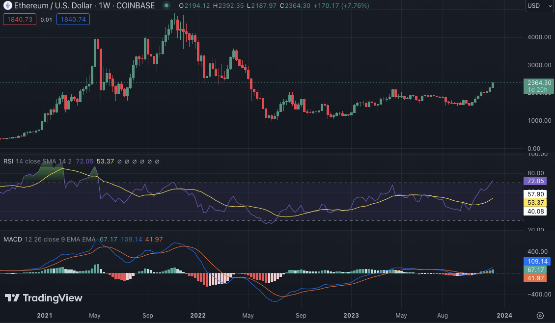Select the MACD indicator legend label

pyautogui.click(x=13, y=239)
